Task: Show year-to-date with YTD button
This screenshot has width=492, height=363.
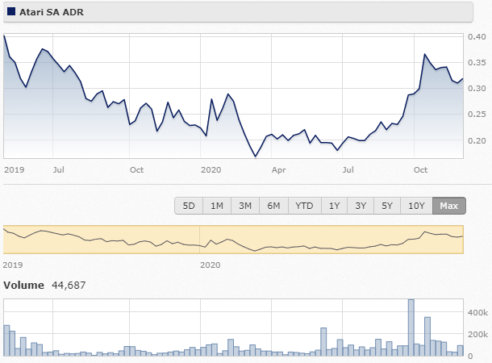Action: (x=304, y=206)
